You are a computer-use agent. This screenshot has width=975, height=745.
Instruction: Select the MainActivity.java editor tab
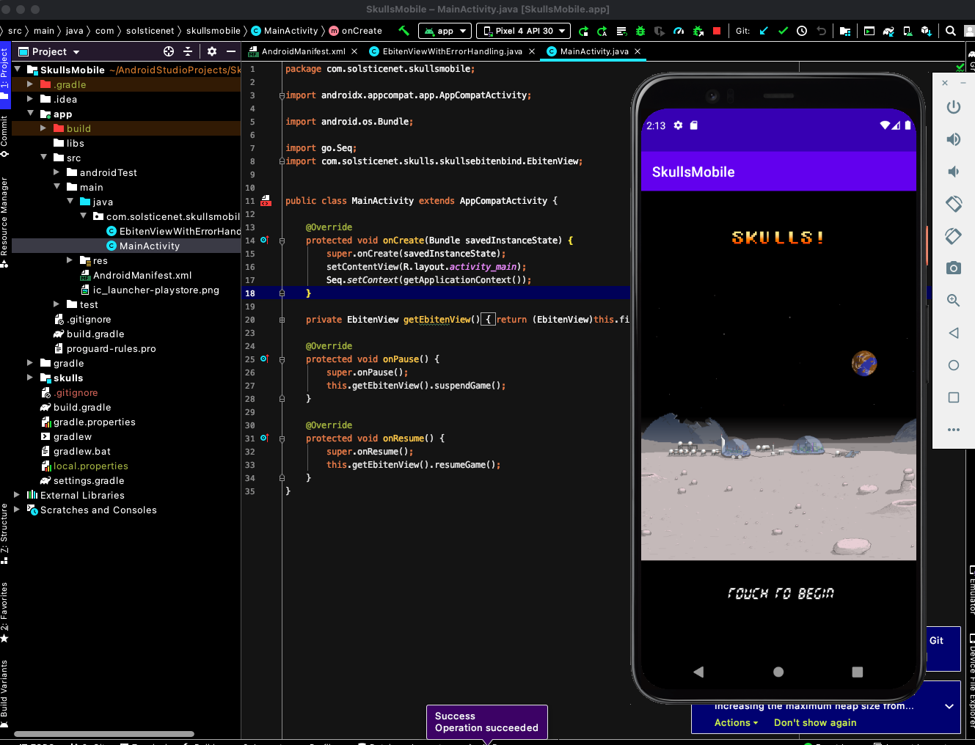pyautogui.click(x=594, y=51)
